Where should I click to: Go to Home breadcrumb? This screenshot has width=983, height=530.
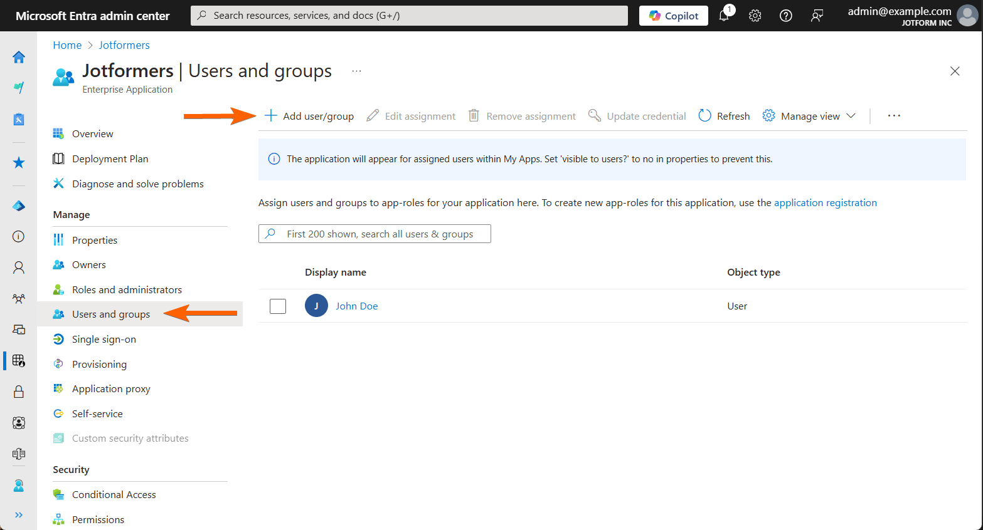[67, 45]
